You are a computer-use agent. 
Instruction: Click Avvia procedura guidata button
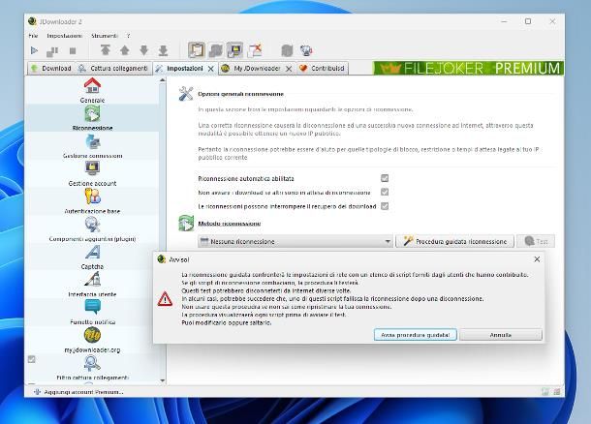pos(416,335)
